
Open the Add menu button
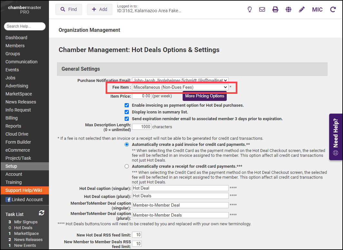tap(100, 9)
